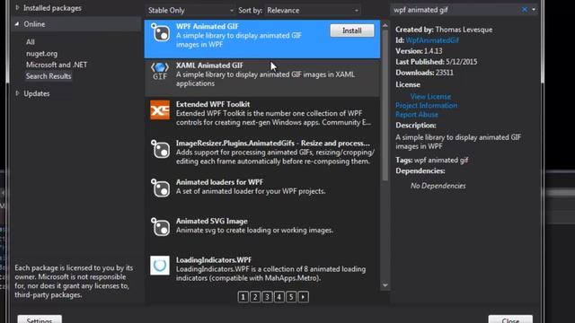Viewport: 575px width, 323px height.
Task: Click the scroll up arrow of package list
Action: 385,26
